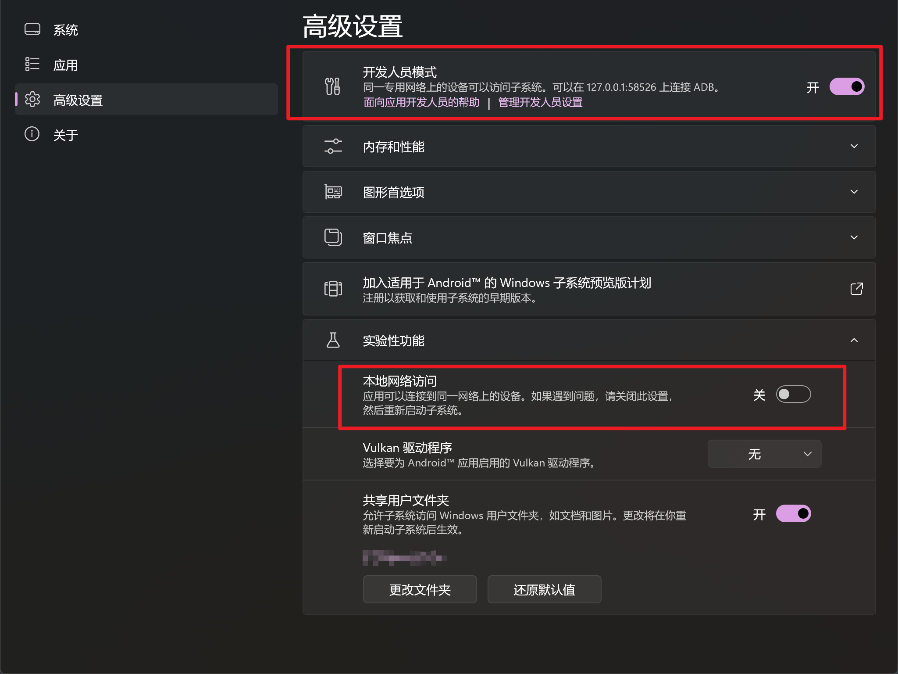Expand the 内存和性能 section chevron
The height and width of the screenshot is (674, 898).
click(x=854, y=146)
